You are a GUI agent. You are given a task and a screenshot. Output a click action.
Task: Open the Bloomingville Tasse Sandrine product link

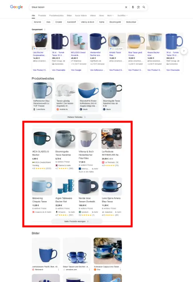[63, 153]
